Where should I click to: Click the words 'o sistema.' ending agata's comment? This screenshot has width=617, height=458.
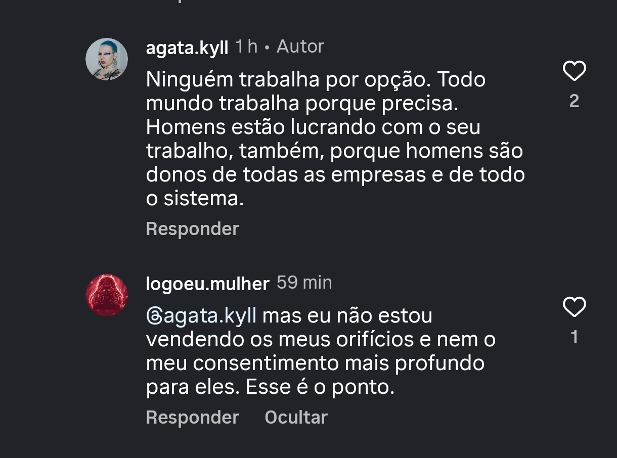point(195,199)
